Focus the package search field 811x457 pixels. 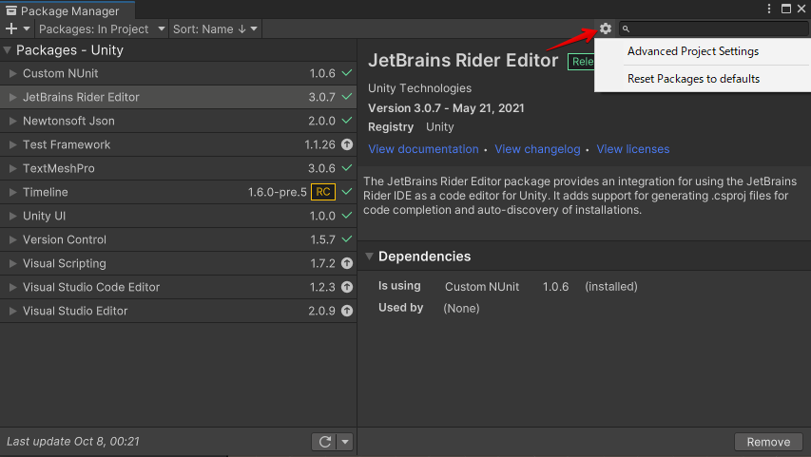tap(714, 29)
